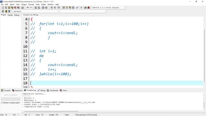Image resolution: width=206 pixels, height=116 pixels.
Task: Open the Window menu
Action: pos(51,4)
